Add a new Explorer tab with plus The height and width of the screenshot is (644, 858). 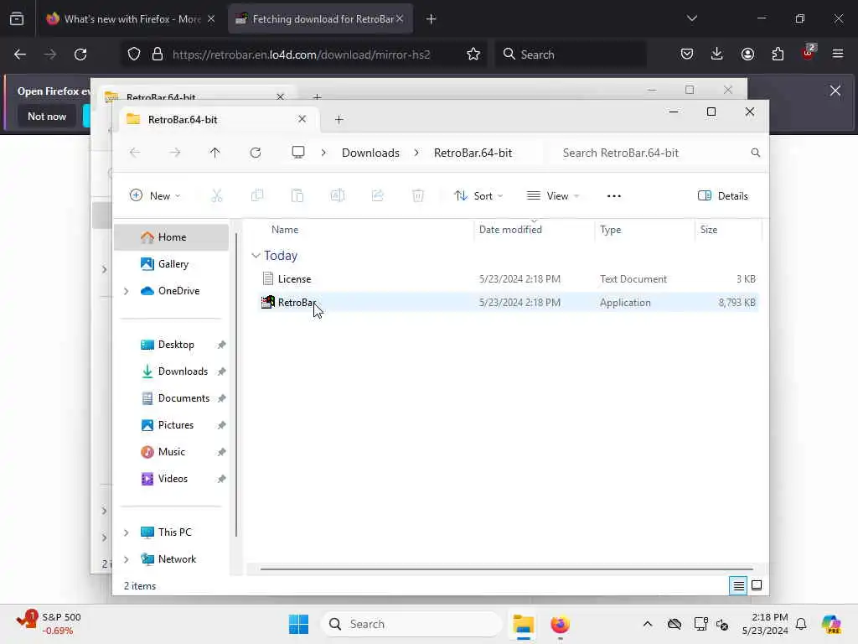coord(339,119)
